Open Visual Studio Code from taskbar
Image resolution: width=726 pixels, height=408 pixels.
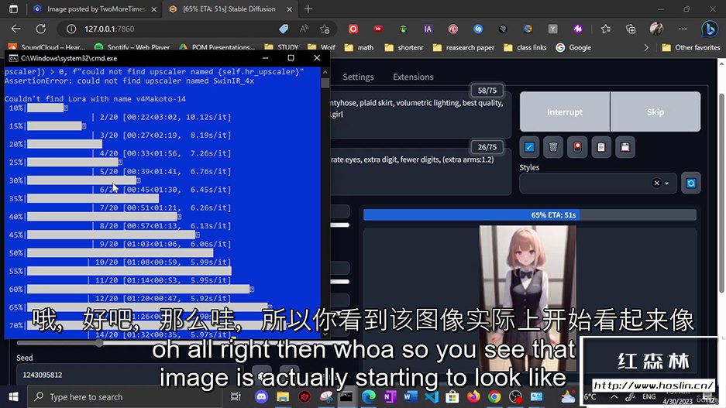tap(432, 397)
